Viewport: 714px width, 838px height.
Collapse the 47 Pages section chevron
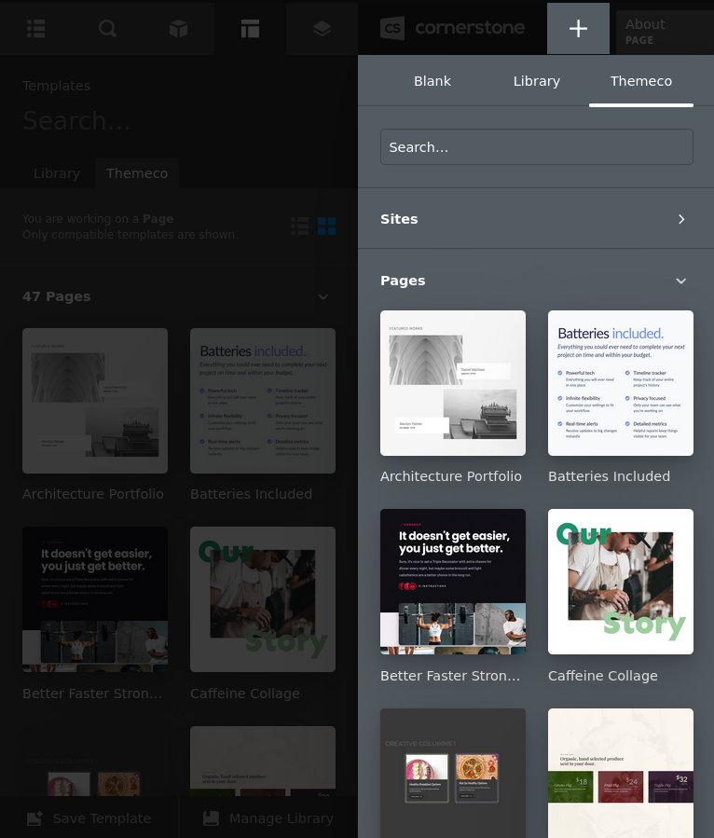tap(323, 296)
